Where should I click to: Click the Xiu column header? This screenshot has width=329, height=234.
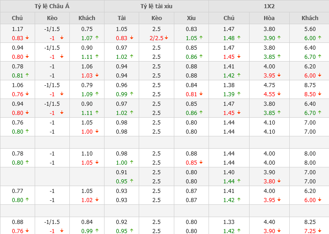[191, 18]
